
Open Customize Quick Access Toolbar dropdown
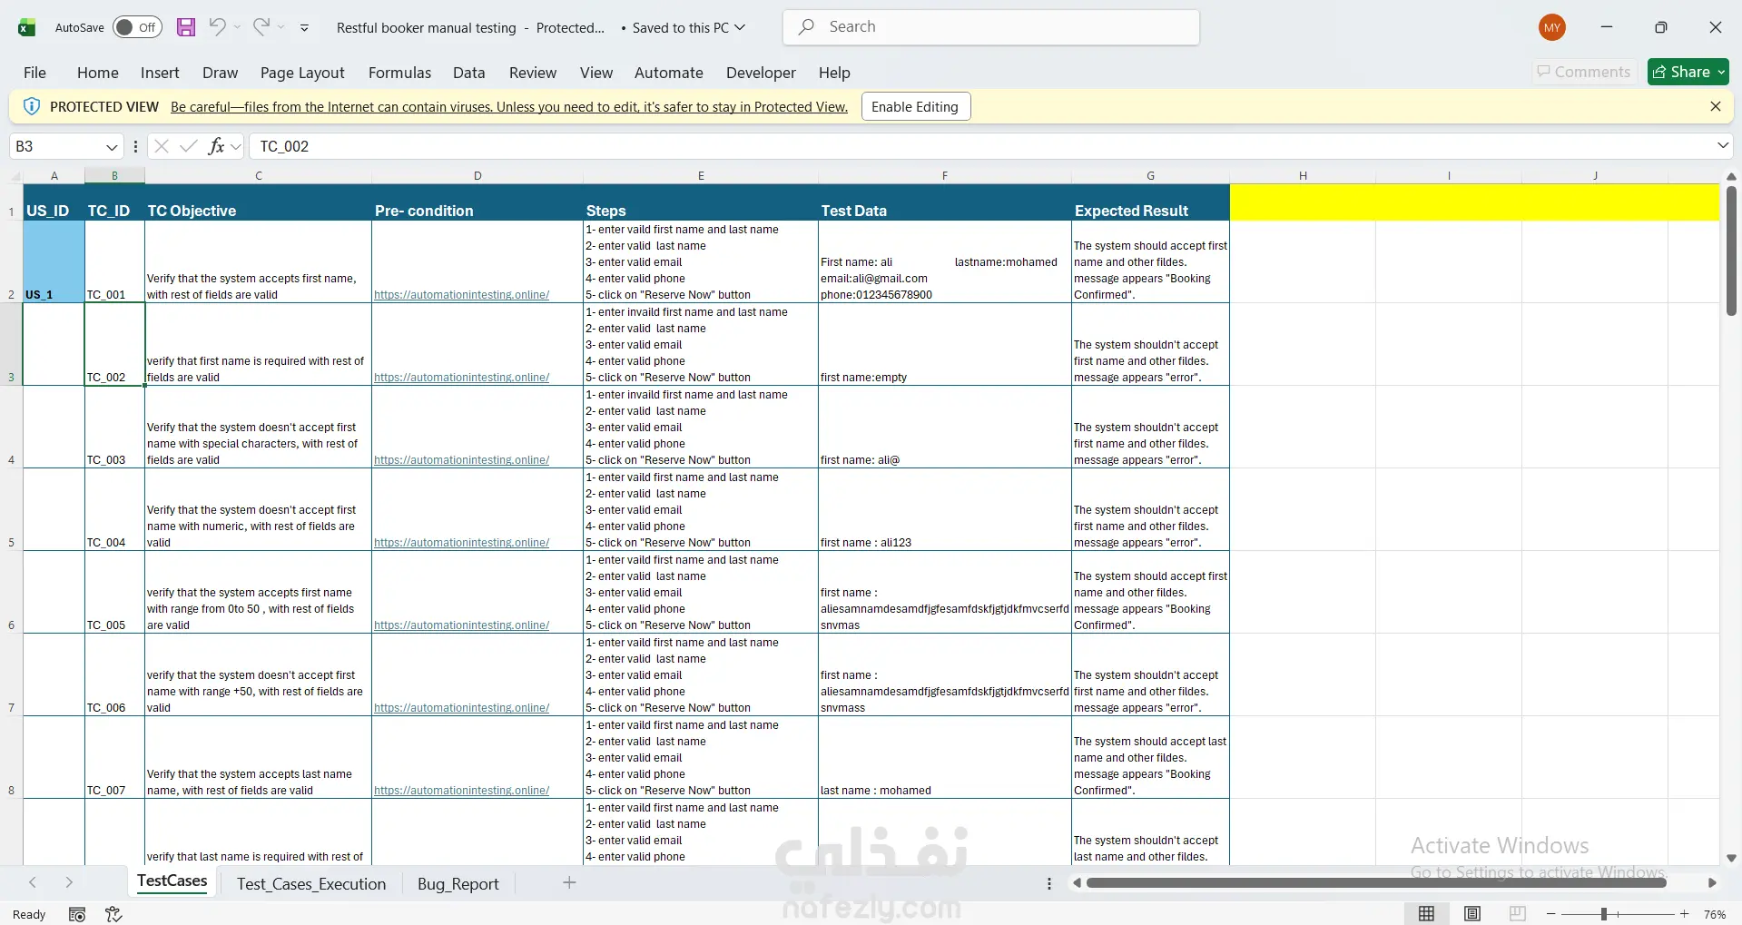pos(304,27)
